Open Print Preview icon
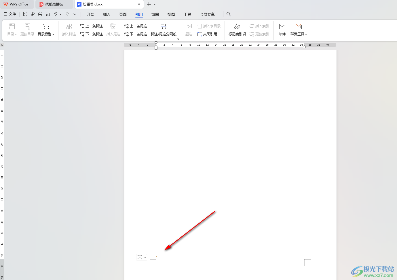This screenshot has width=397, height=280. (x=48, y=14)
